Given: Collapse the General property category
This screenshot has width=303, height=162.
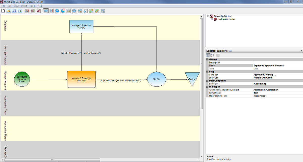Looking at the screenshot, I should 207,59.
